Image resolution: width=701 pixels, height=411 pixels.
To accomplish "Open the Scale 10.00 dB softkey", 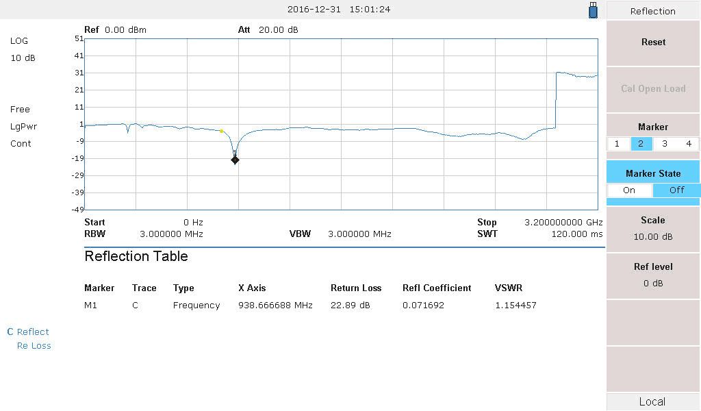I will point(652,228).
